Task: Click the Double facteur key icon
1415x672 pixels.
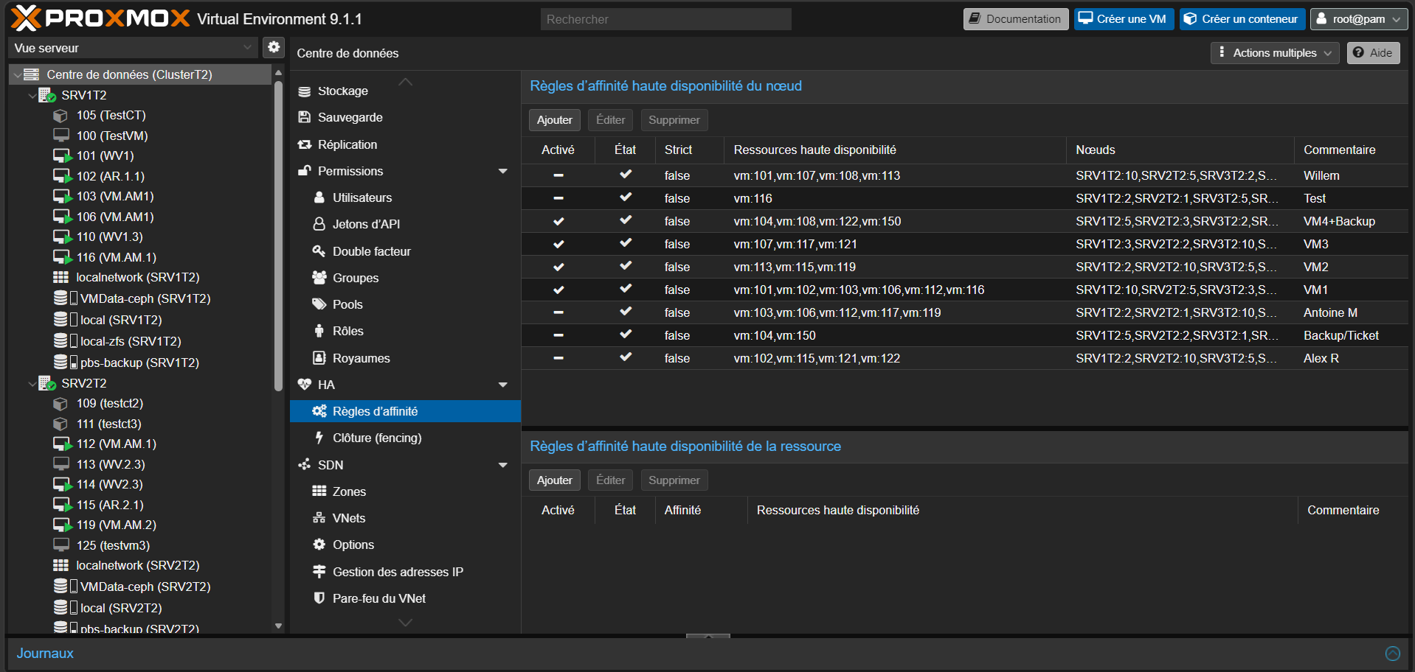Action: click(x=319, y=251)
